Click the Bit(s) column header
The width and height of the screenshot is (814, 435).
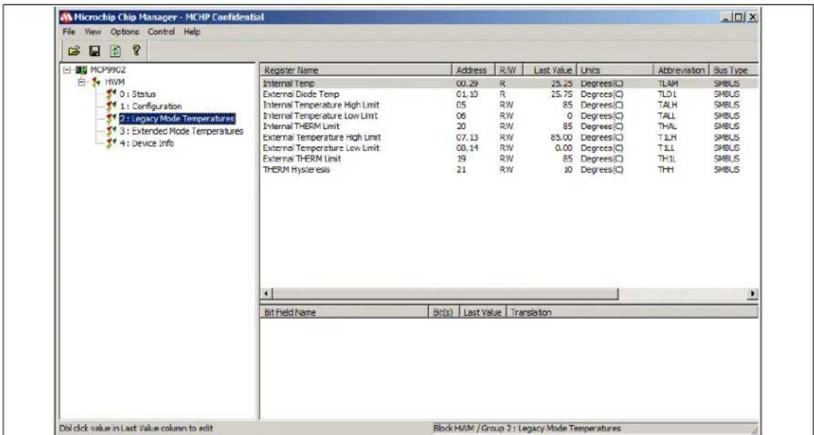pos(443,312)
